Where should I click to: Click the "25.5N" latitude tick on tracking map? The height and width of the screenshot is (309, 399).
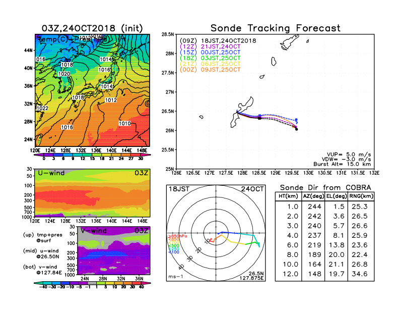(168, 150)
